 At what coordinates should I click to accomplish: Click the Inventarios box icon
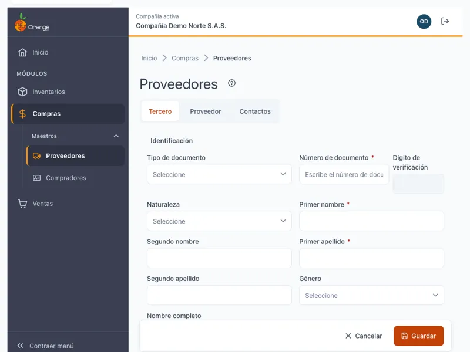click(22, 92)
